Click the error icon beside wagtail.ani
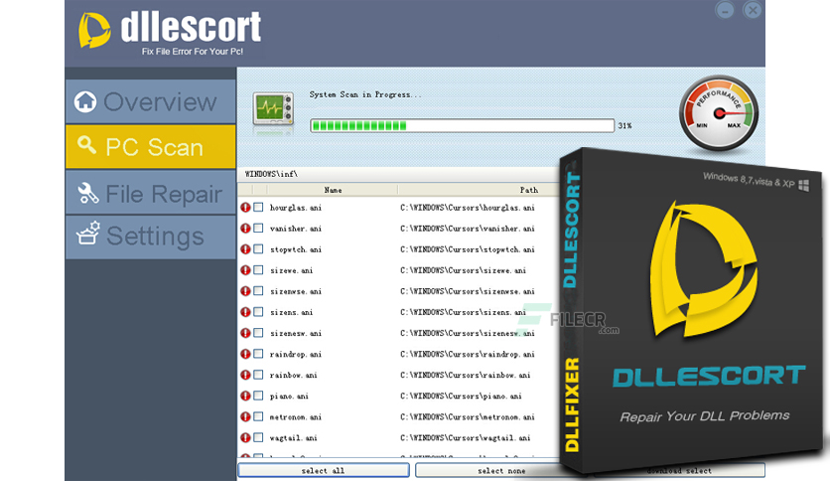Screen dimensions: 830x481 tap(245, 437)
